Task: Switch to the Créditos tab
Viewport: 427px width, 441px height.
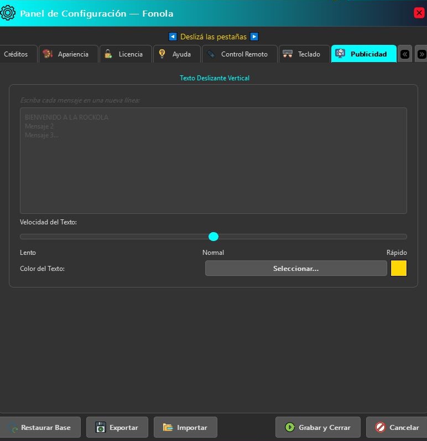Action: pyautogui.click(x=18, y=54)
